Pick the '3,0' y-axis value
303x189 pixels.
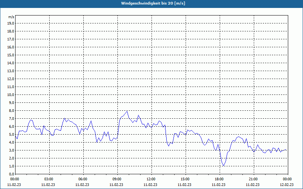12,150
